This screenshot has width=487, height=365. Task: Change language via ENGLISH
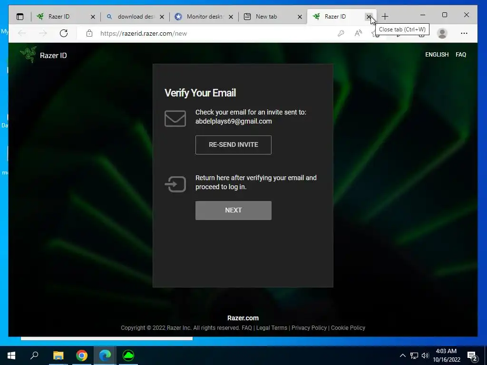coord(437,55)
